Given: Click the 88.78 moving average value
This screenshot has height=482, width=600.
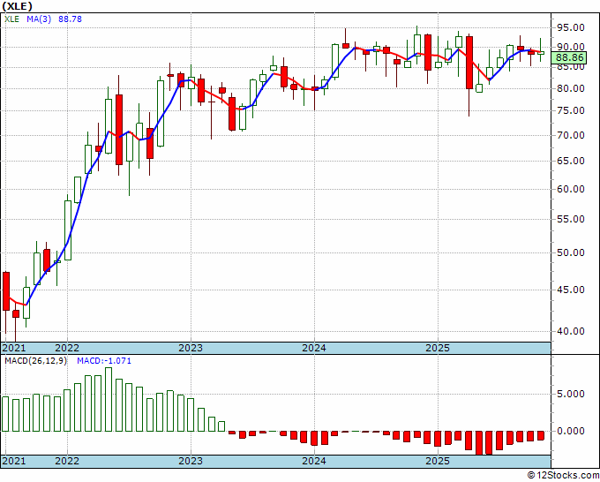Looking at the screenshot, I should pyautogui.click(x=70, y=19).
